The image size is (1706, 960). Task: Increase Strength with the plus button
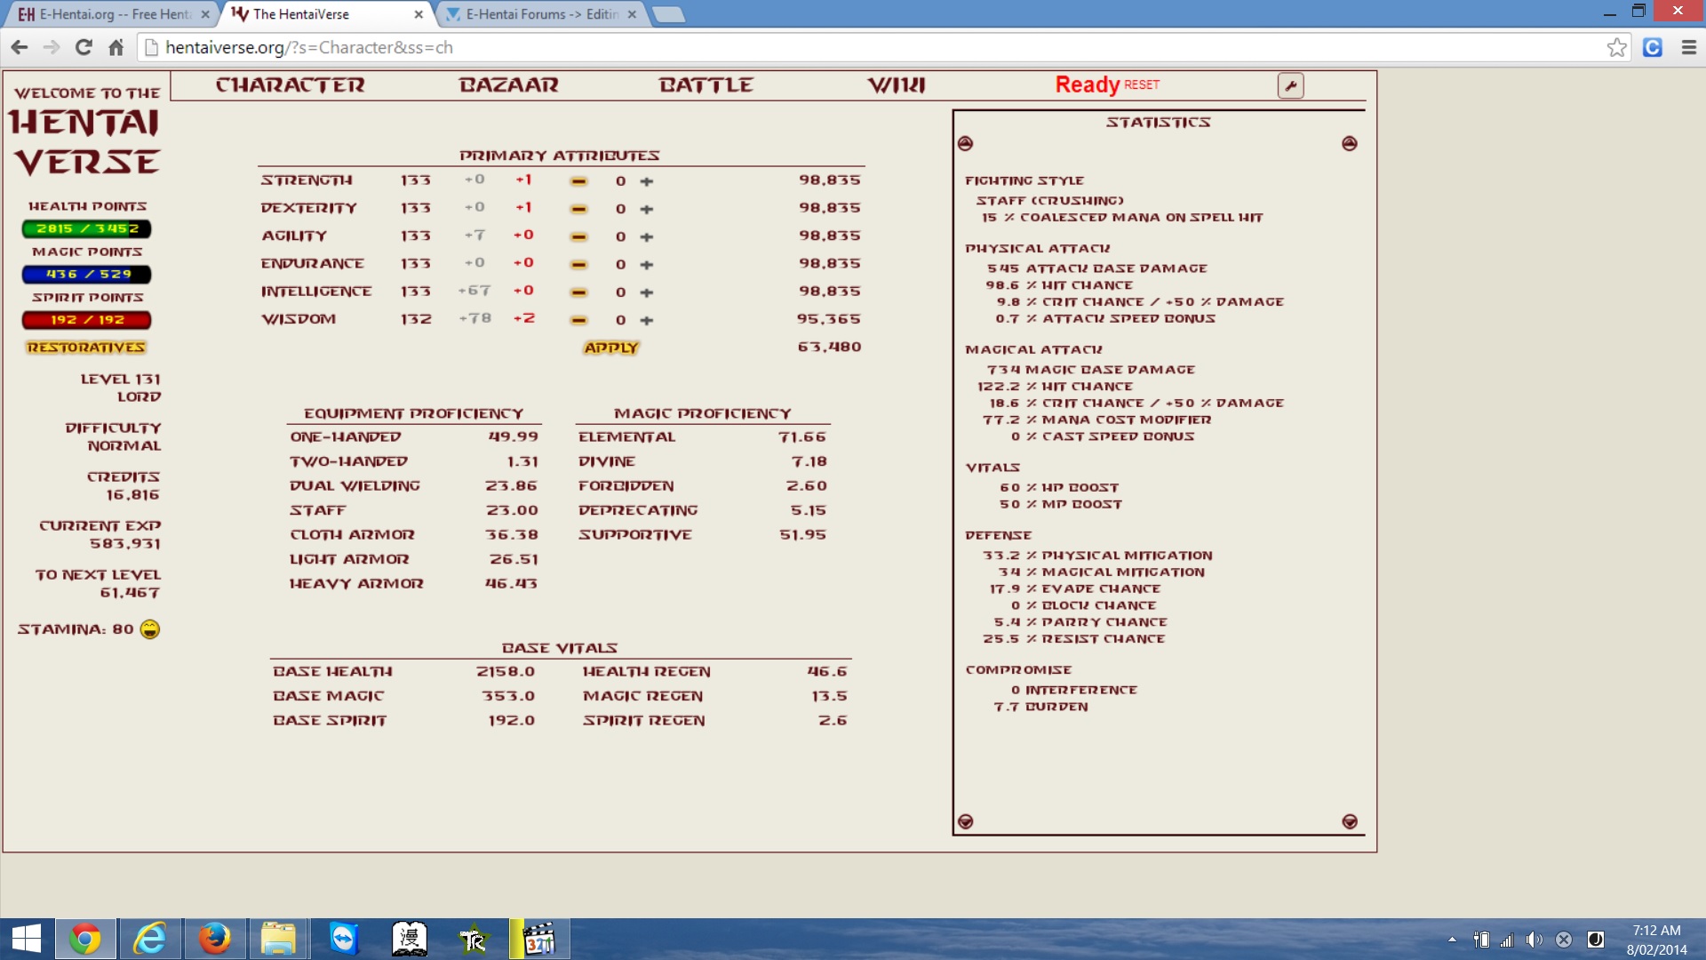[647, 181]
